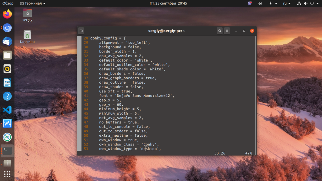The image size is (322, 181).
Task: Open LibreOffice Writer from the dock
Action: (x=7, y=83)
